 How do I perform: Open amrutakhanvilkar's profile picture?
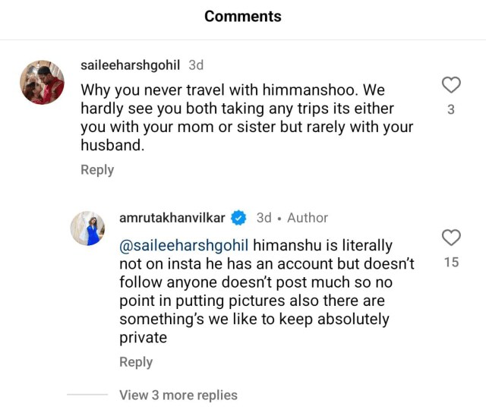[87, 228]
